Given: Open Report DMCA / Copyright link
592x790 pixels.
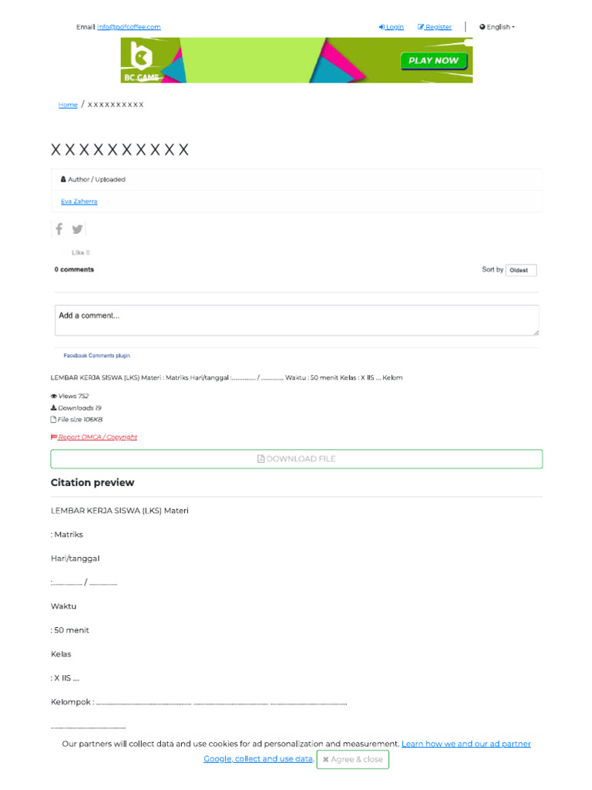Looking at the screenshot, I should pos(97,437).
